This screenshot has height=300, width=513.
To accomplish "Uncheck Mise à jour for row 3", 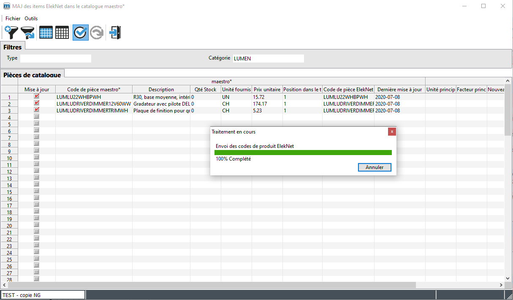I will 36,110.
